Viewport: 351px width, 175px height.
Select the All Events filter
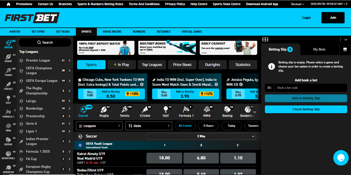coord(185,126)
